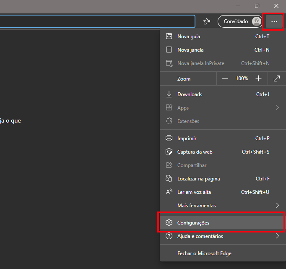The height and width of the screenshot is (269, 286).
Task: Open the Convidado profile button
Action: [240, 21]
